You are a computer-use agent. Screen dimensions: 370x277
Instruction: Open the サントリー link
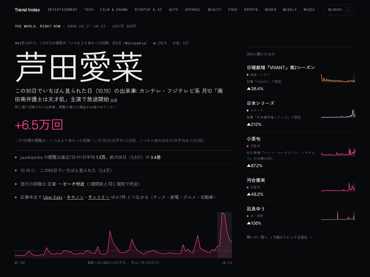(x=99, y=197)
